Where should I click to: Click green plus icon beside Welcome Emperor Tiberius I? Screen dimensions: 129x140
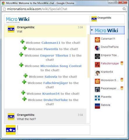(x=21, y=55)
